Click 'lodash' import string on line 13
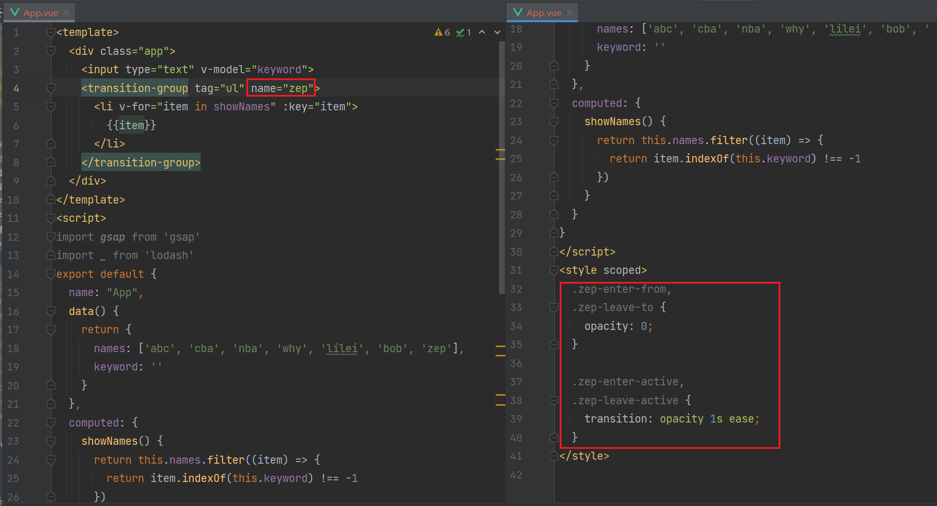 169,256
